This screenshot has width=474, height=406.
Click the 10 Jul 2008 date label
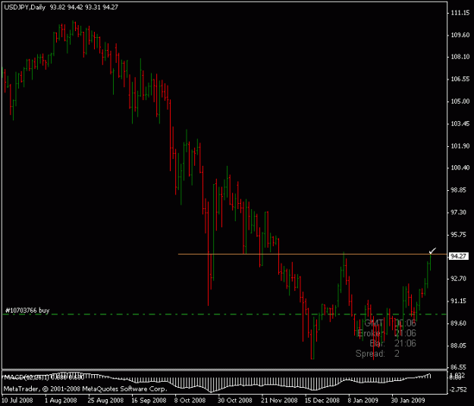point(17,400)
